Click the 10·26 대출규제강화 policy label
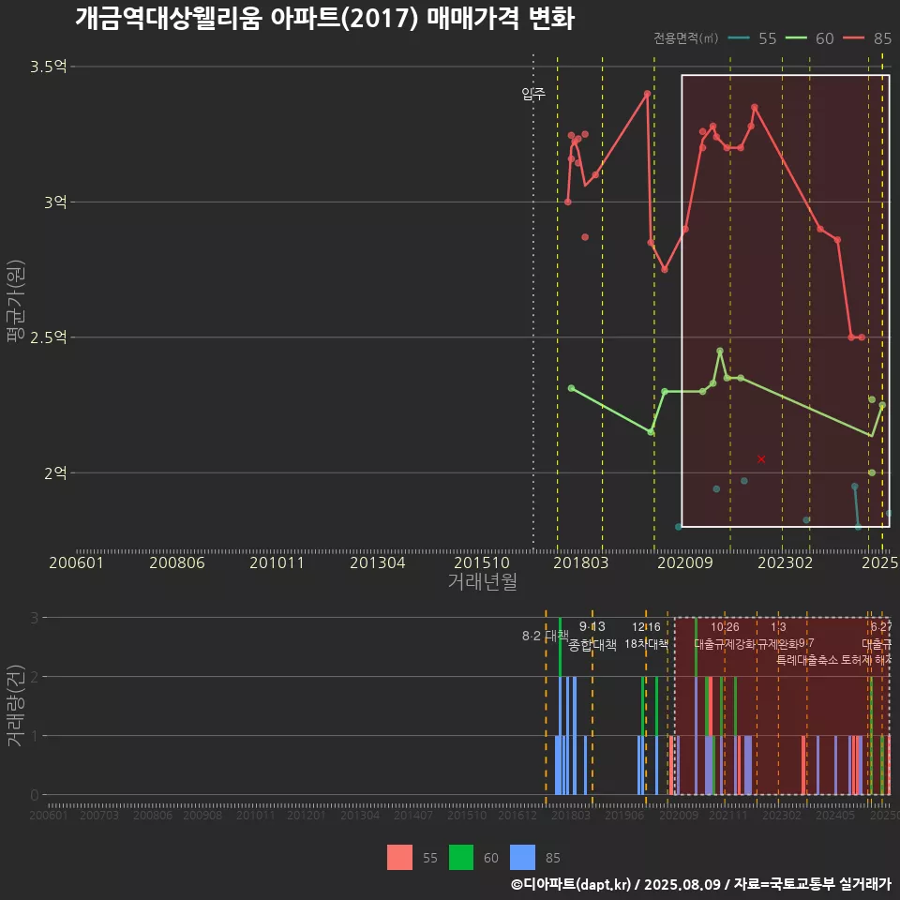The image size is (900, 900). click(x=725, y=636)
